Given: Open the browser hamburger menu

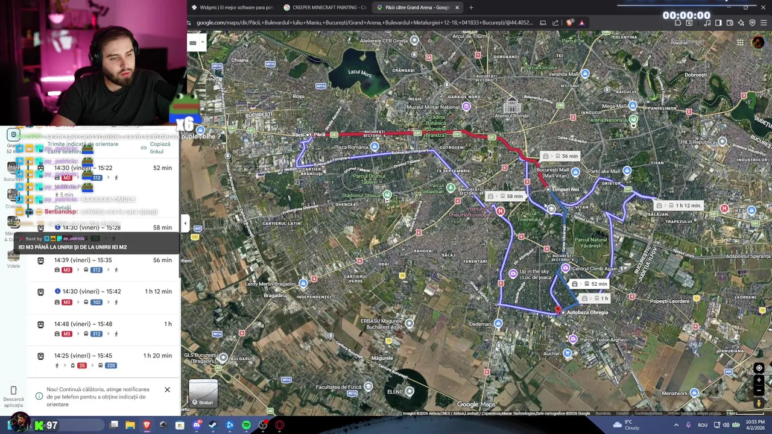Looking at the screenshot, I should 764,23.
